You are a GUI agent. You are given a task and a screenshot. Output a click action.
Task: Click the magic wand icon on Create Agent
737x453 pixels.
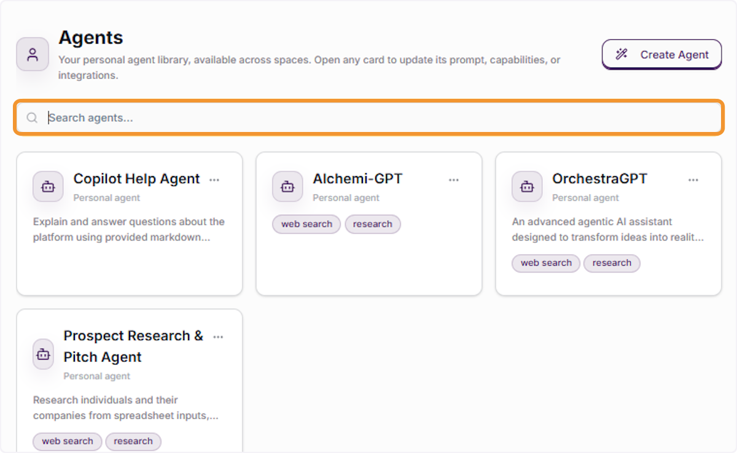[622, 55]
